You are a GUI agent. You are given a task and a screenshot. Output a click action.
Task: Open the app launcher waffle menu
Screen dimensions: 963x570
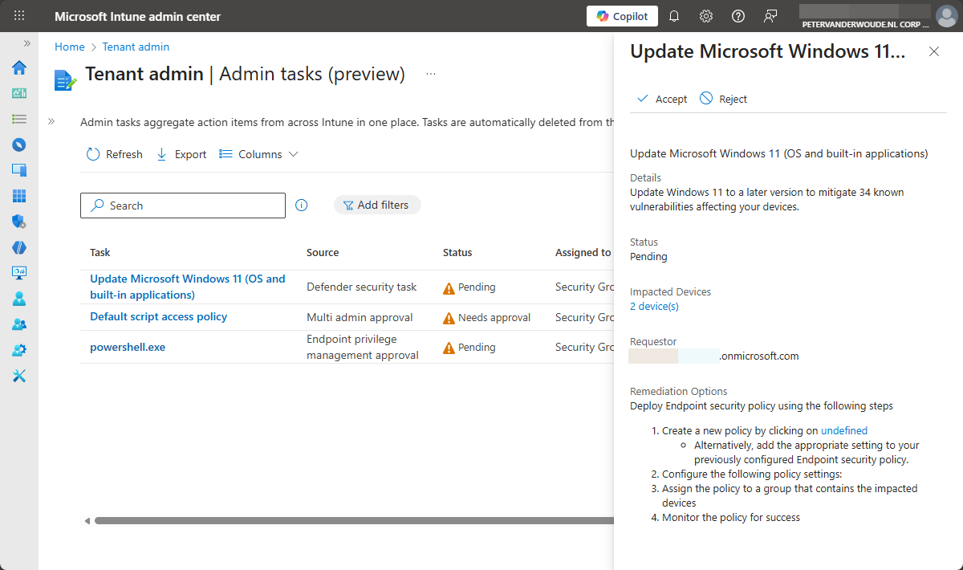tap(19, 16)
